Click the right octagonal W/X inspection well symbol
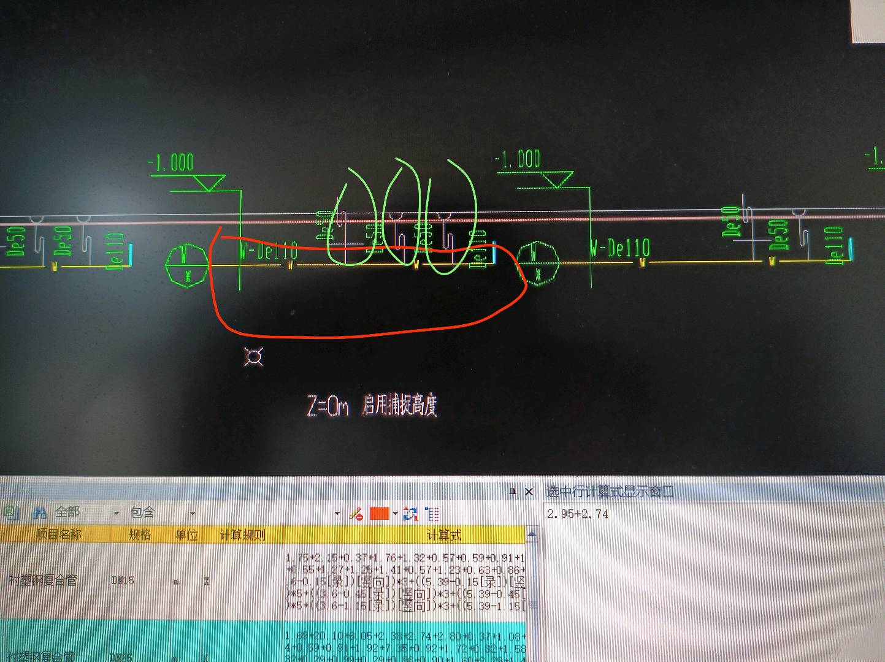 537,263
